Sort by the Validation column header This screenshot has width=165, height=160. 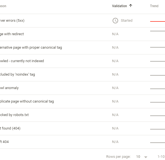click(119, 6)
